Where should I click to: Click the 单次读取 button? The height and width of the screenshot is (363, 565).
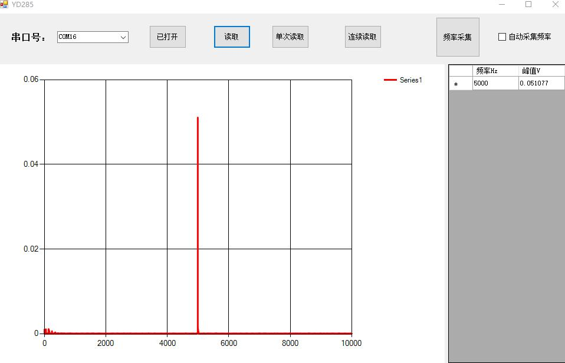coord(290,37)
